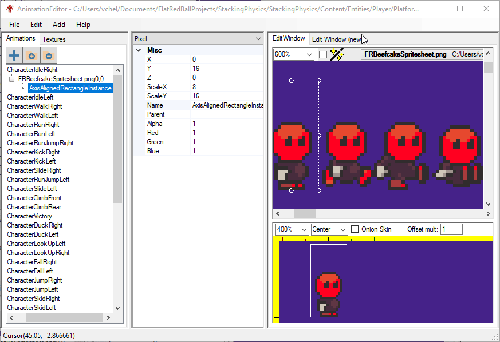
Task: Click the Offset mult input field
Action: click(451, 229)
